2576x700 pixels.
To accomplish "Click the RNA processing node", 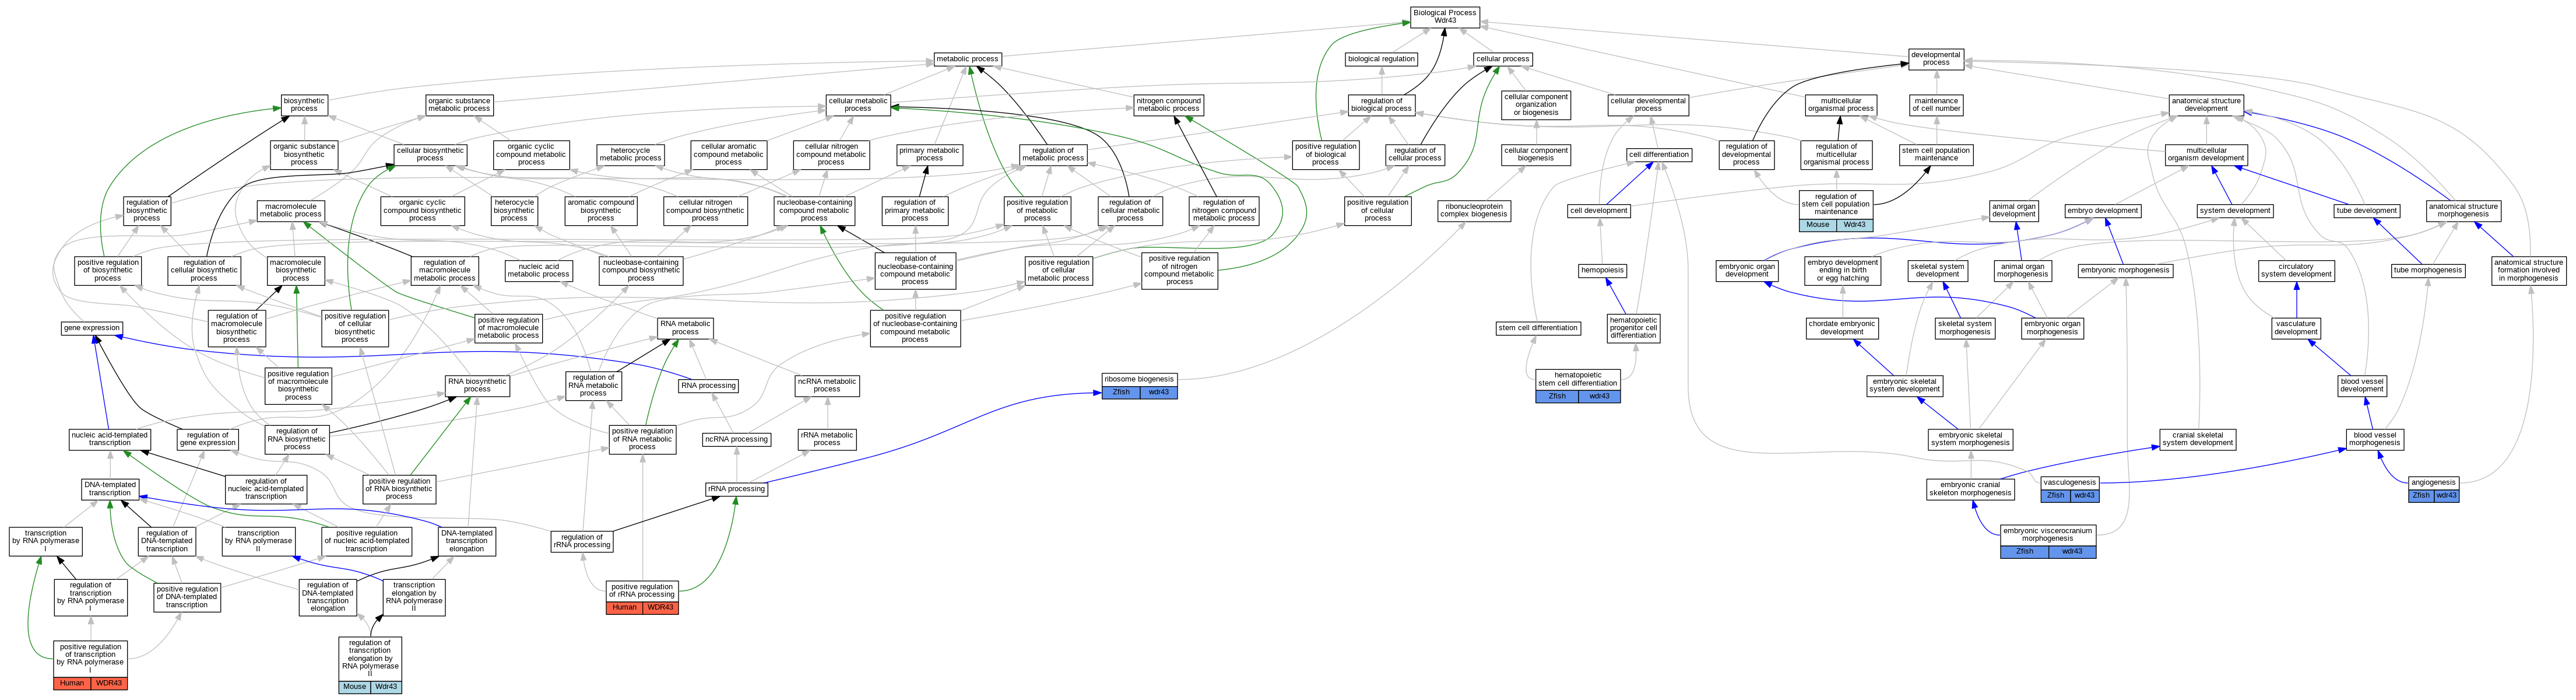I will 708,386.
